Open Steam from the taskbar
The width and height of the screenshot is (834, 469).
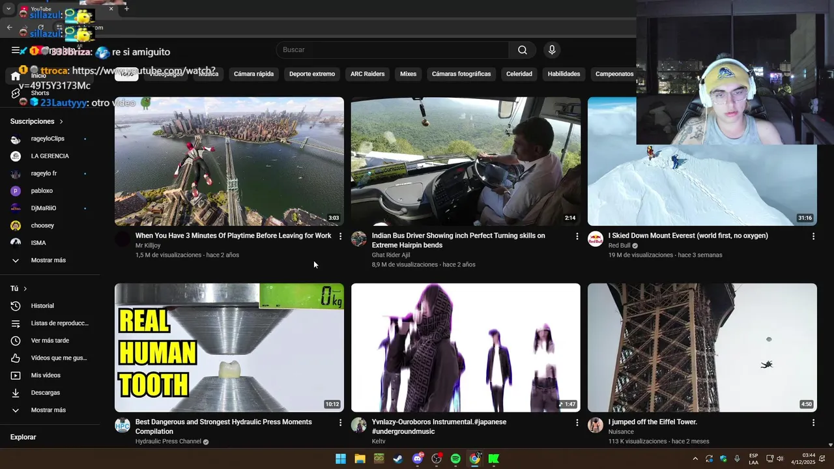click(398, 459)
